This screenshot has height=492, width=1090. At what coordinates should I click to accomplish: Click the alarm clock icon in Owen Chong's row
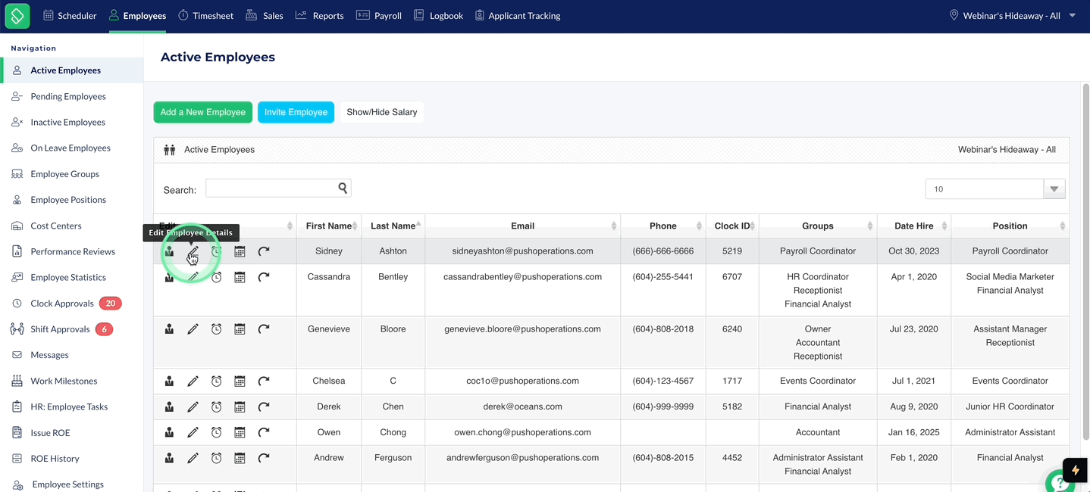(x=216, y=432)
